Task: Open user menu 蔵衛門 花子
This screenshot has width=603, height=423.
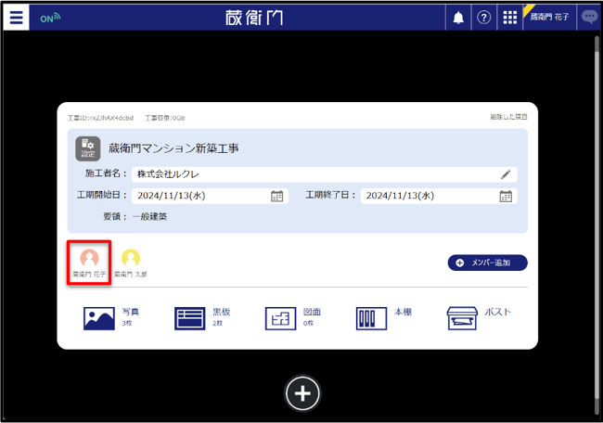Action: 549,18
